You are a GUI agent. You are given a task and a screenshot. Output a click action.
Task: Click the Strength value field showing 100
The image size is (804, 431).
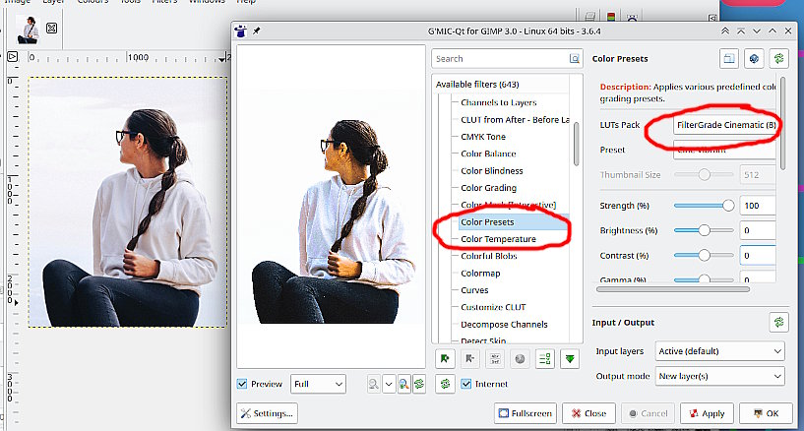tap(758, 206)
